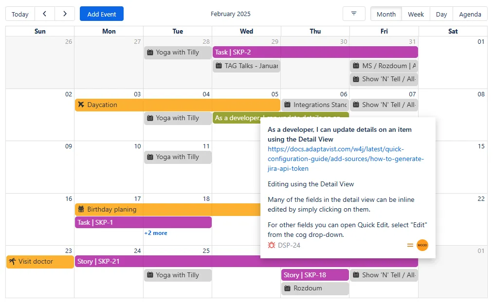Open Yoga with Tilly on February 25

coord(178,275)
